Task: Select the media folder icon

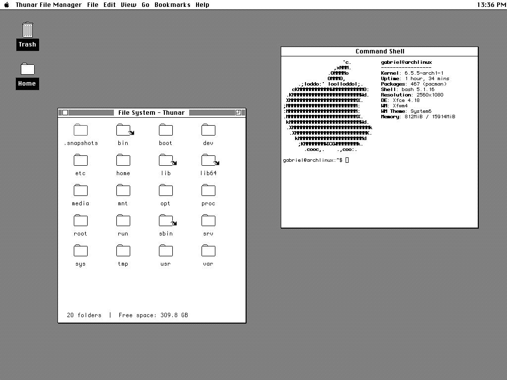Action: click(81, 190)
